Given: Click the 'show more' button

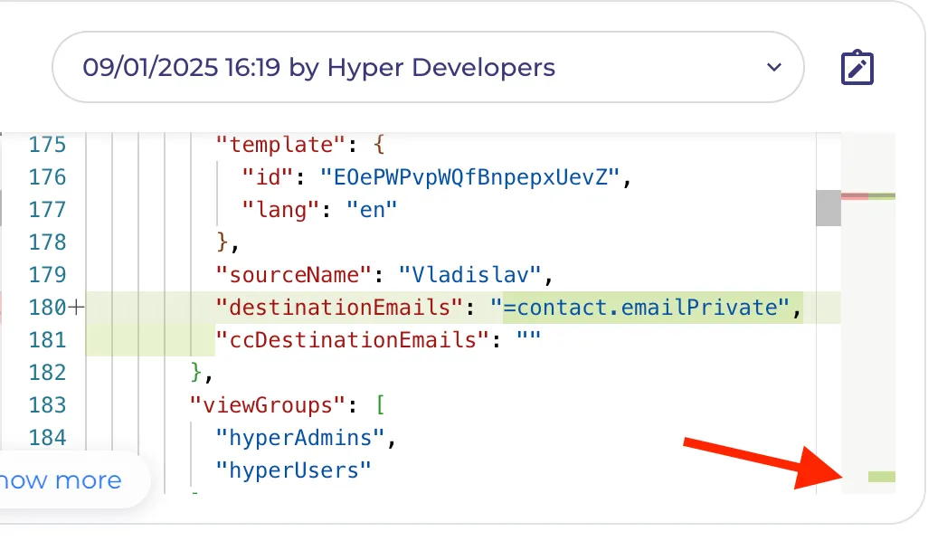Looking at the screenshot, I should 61,480.
